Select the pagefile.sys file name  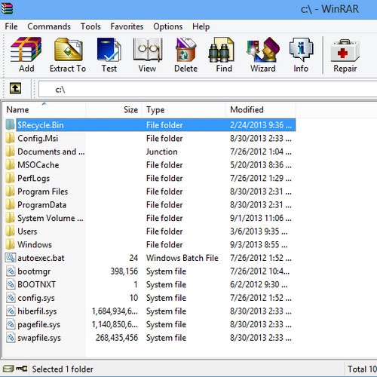point(38,325)
